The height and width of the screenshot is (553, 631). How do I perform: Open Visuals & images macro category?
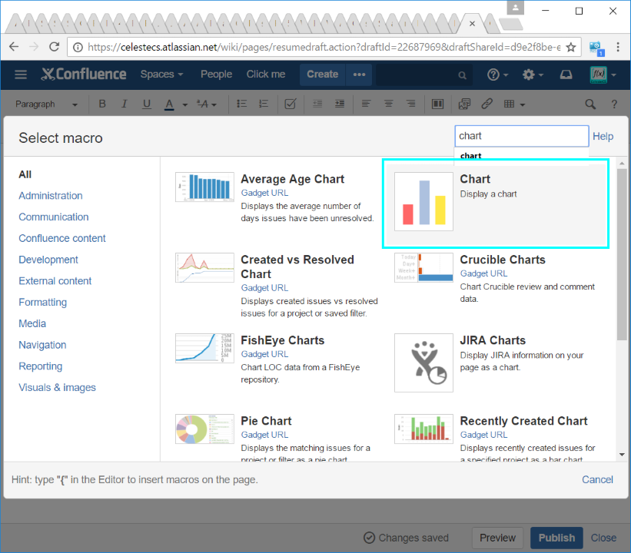[x=57, y=388]
